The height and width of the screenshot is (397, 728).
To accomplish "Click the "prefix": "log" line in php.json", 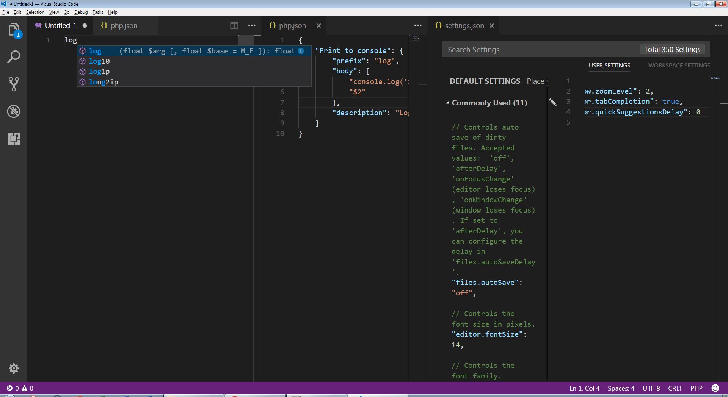I will tap(366, 61).
